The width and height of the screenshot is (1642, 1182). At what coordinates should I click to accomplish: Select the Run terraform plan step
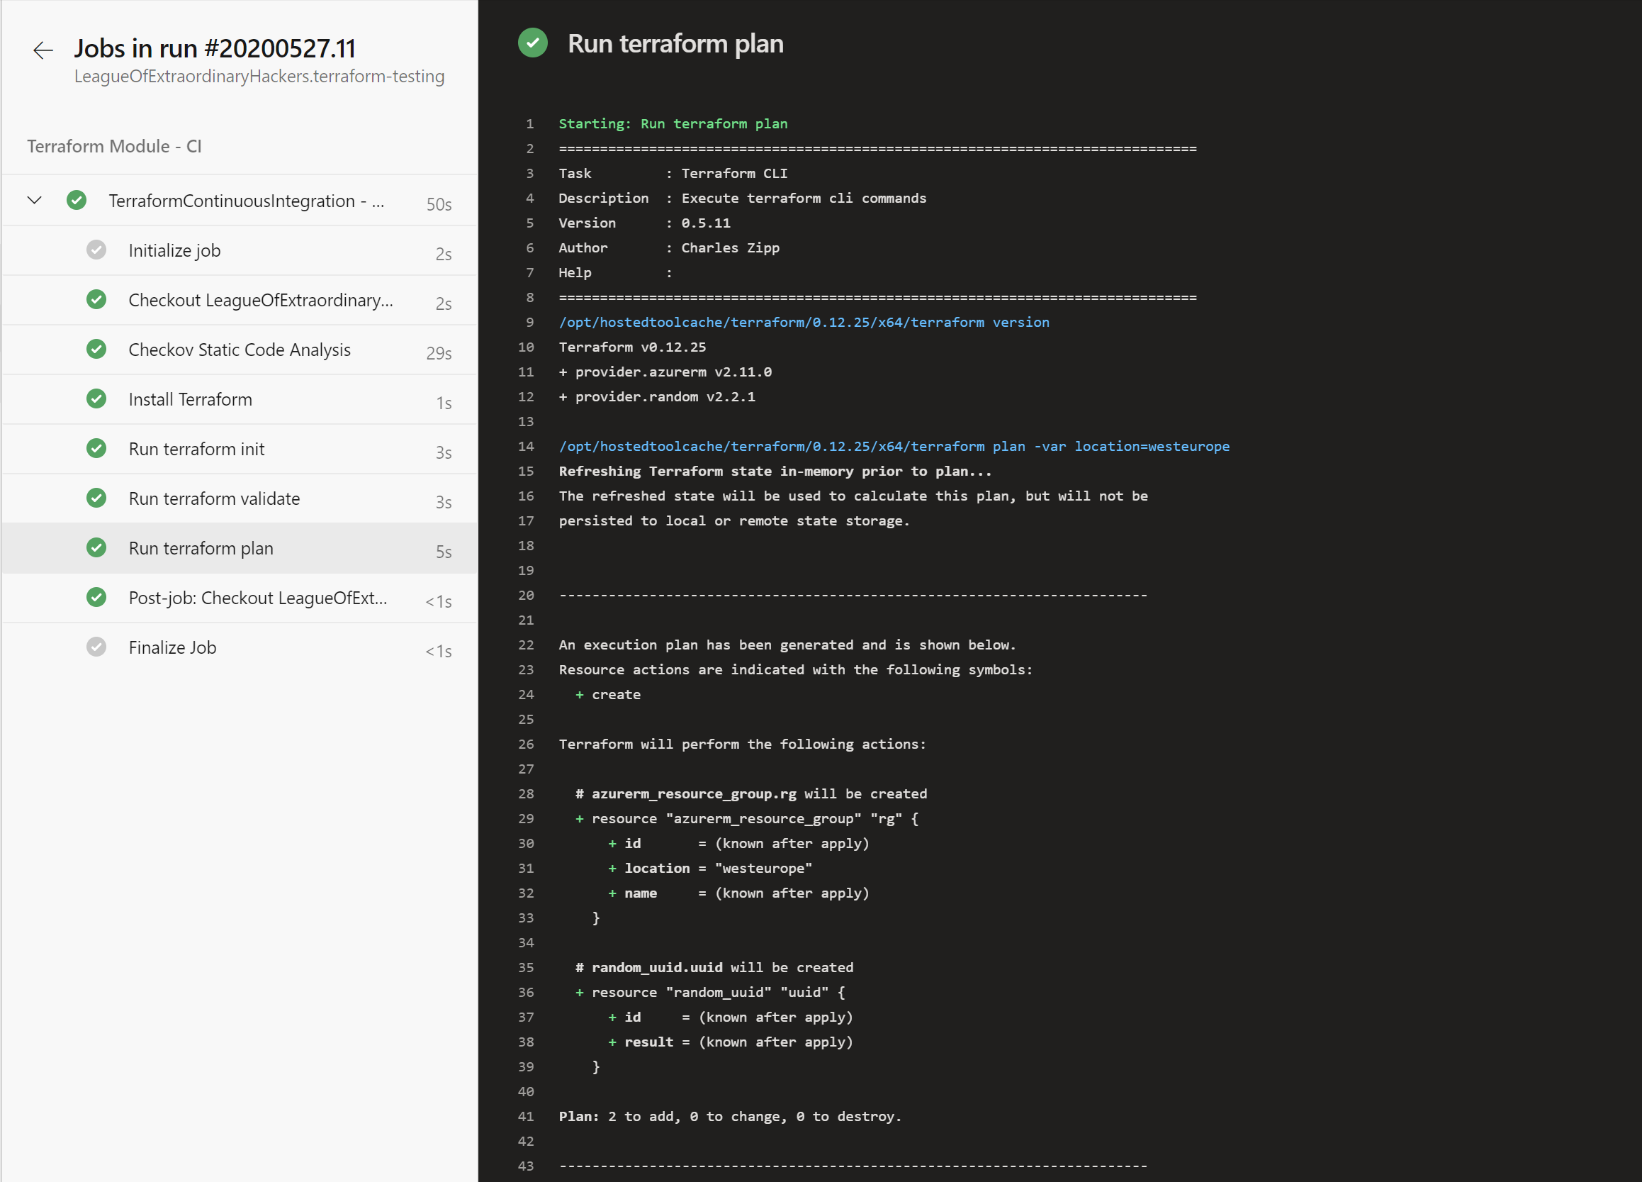(201, 548)
